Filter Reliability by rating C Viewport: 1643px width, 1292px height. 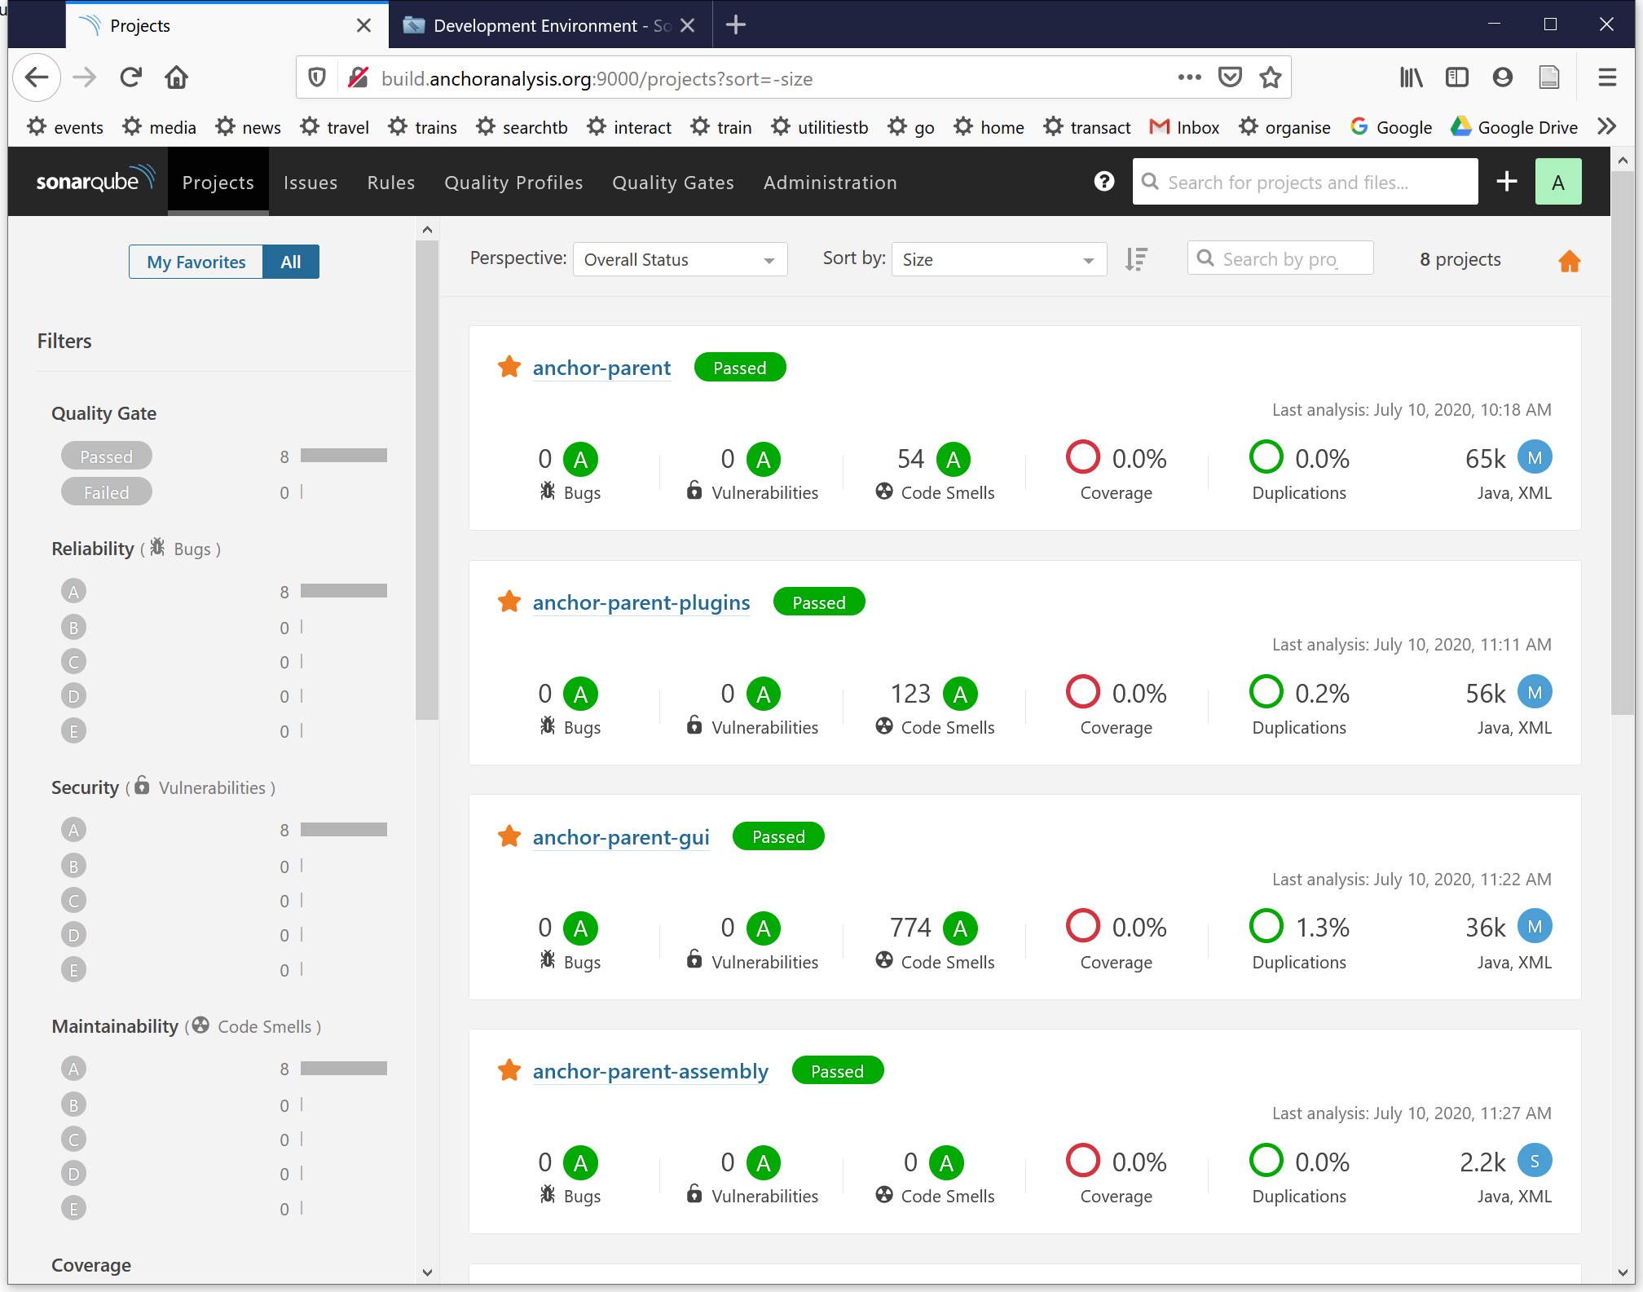73,661
